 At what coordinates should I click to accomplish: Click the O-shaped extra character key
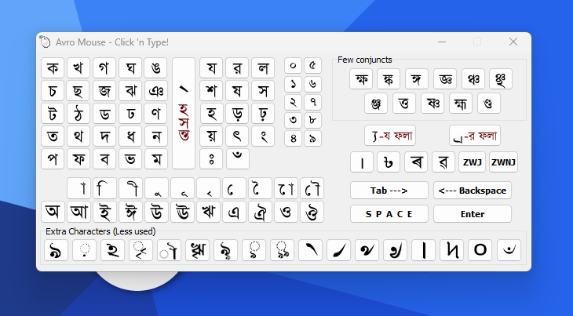click(x=480, y=250)
